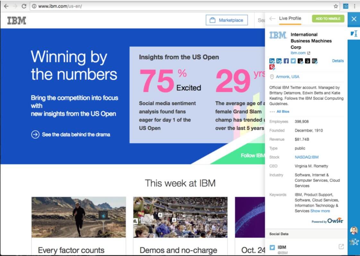
Task: Reload the page with the refresh icon
Action: click(24, 6)
